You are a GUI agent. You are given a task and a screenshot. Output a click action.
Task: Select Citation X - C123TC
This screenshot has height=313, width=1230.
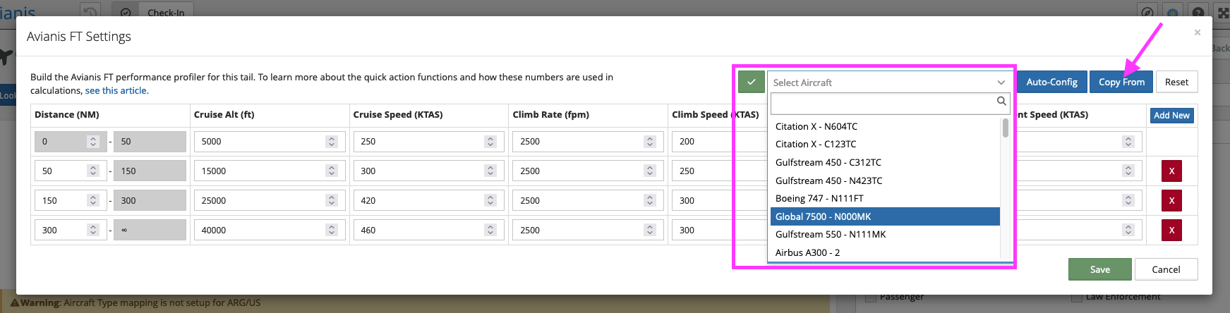(885, 144)
